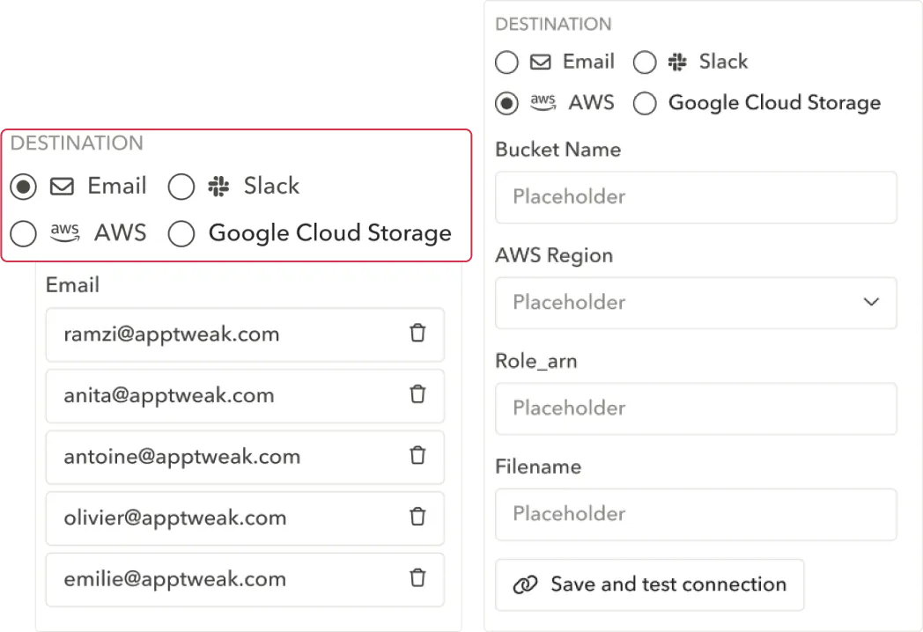Choose Slack destination in left panel

181,187
